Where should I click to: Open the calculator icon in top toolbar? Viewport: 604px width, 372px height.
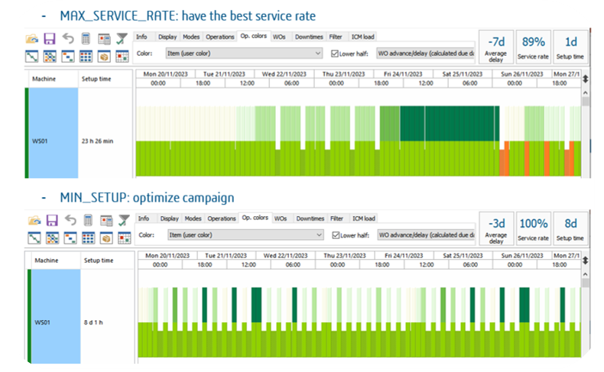tap(86, 39)
